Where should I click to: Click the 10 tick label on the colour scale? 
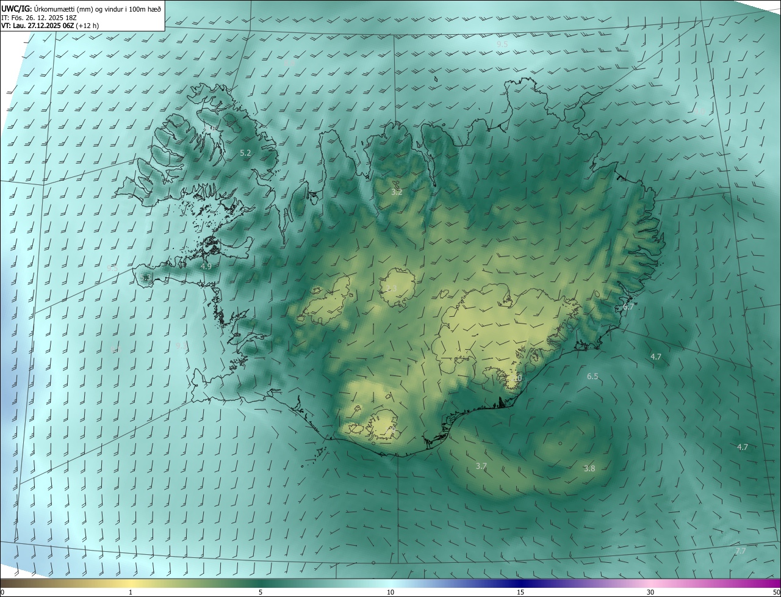pyautogui.click(x=390, y=592)
